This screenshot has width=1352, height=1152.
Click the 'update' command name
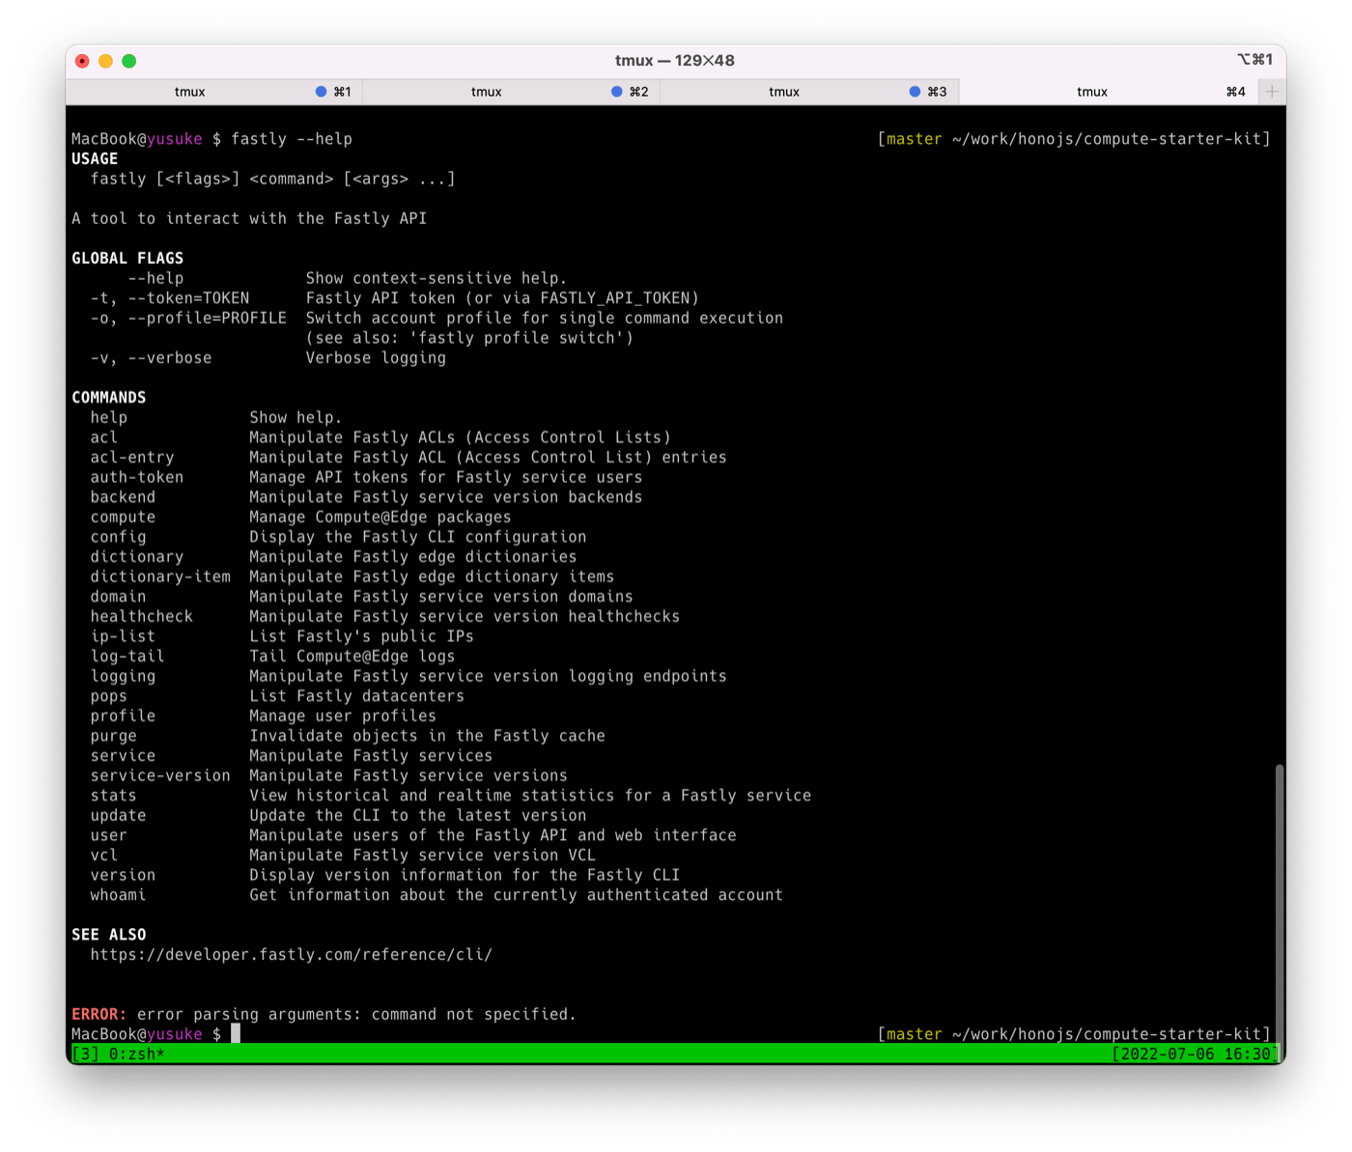118,816
